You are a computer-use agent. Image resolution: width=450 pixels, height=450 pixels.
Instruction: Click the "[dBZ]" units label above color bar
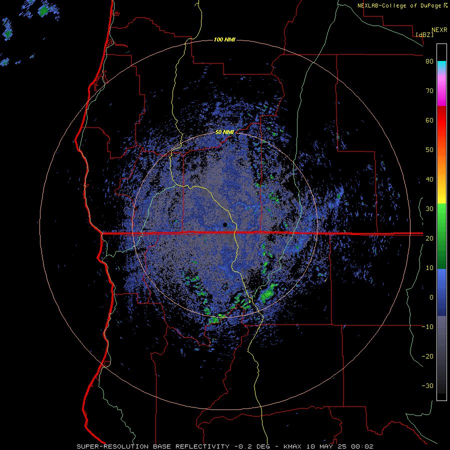424,34
